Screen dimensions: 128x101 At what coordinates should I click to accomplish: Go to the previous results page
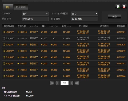tap(57, 83)
